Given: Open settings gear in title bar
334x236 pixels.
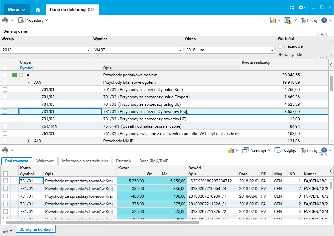Looking at the screenshot, I should [x=301, y=8].
